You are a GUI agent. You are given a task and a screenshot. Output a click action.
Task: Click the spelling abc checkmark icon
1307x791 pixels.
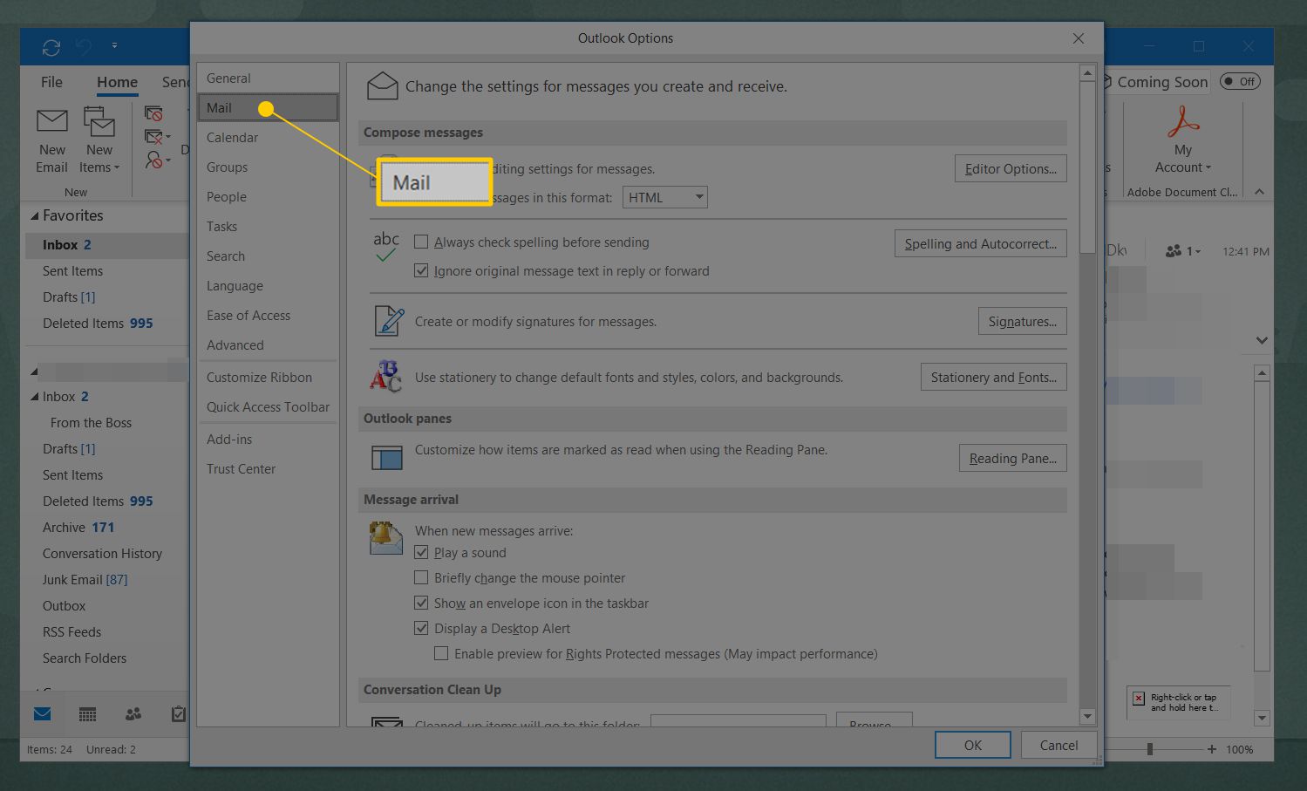coord(385,247)
